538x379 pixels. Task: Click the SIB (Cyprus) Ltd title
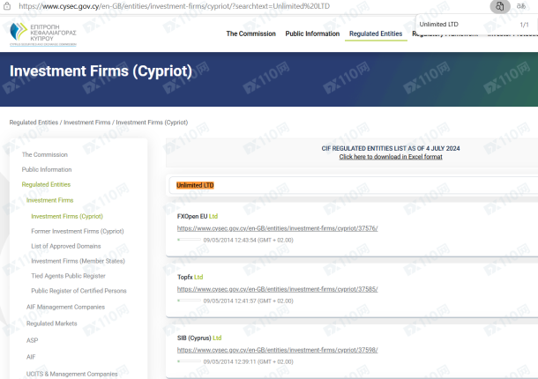[x=199, y=338]
